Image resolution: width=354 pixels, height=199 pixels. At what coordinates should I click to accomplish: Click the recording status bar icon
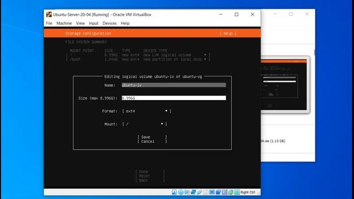coord(218,192)
